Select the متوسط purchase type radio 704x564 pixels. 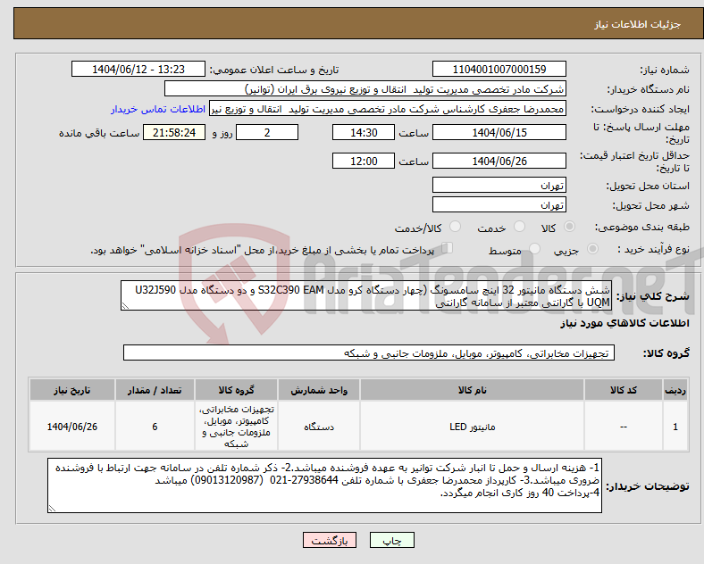click(x=534, y=249)
